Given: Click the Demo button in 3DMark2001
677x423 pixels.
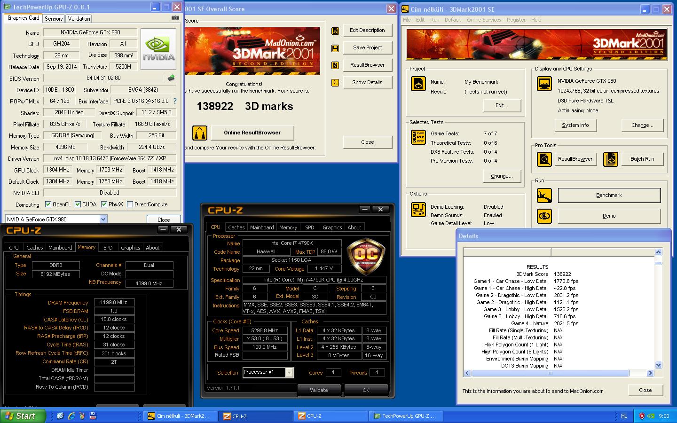Looking at the screenshot, I should coord(609,216).
